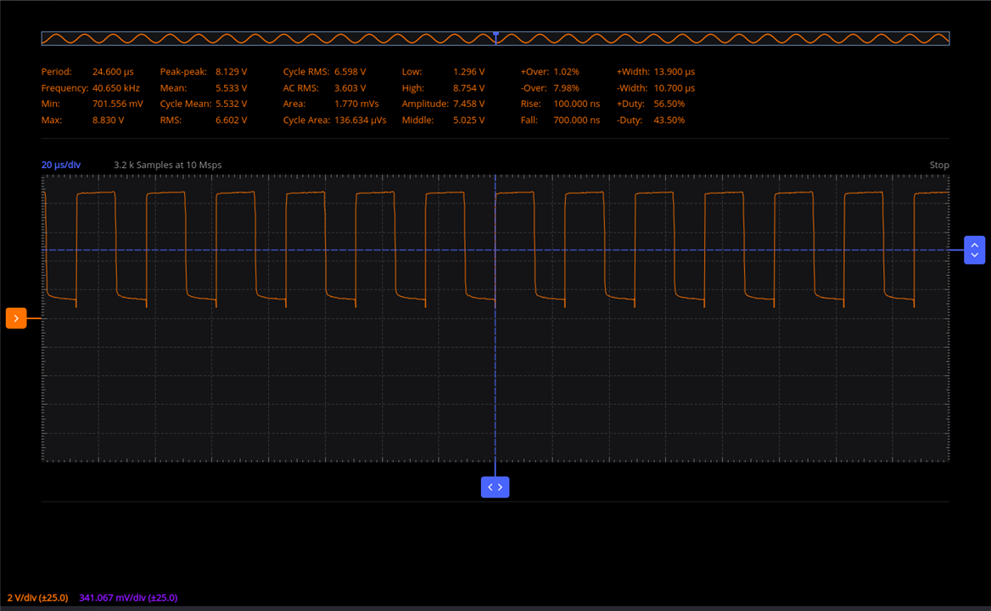Open the purple 341.067 mV/div channel scale

[128, 597]
